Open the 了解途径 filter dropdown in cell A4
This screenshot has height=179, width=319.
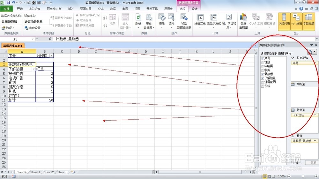pyautogui.click(x=33, y=69)
